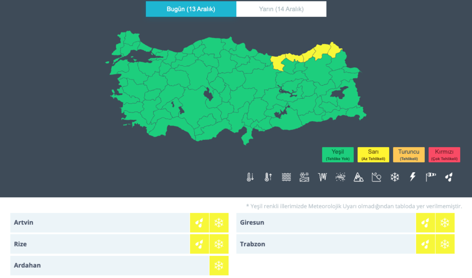Viewport: 472px width, 278px height.
Task: Select the fog waves icon in legend
Action: [286, 177]
